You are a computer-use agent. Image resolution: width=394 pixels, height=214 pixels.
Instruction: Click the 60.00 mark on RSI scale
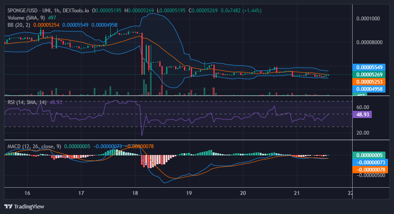(x=362, y=107)
